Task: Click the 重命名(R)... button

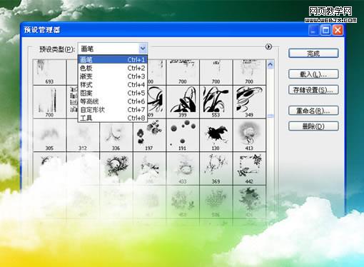Action: (313, 111)
